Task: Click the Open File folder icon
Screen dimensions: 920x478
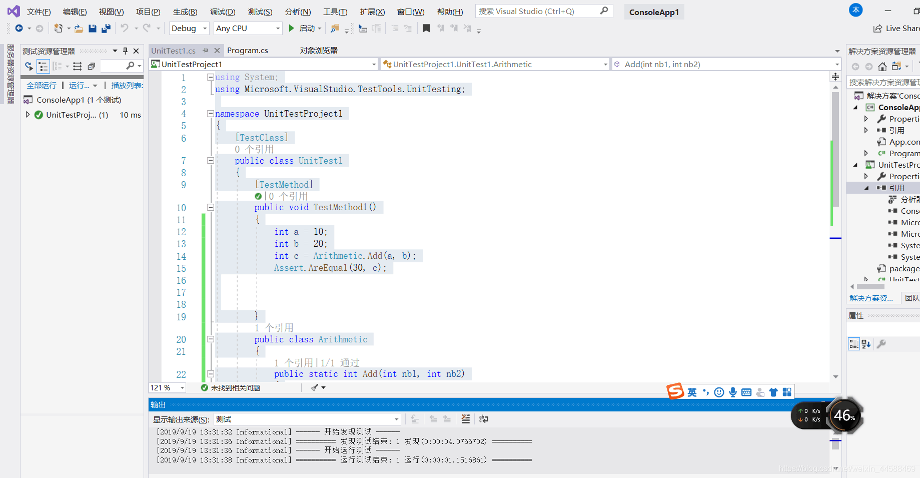Action: [x=79, y=29]
